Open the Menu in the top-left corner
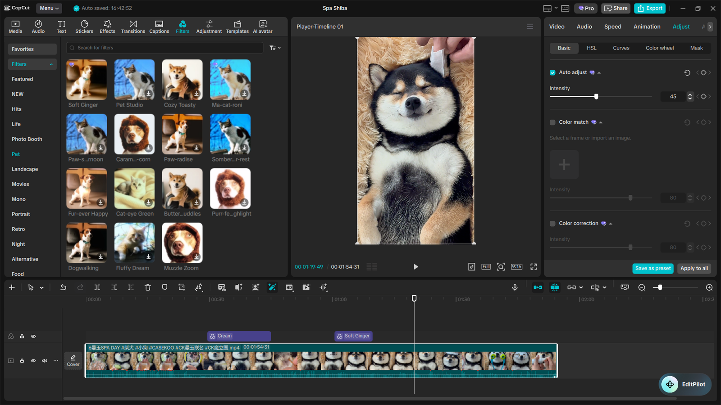This screenshot has width=721, height=405. (x=49, y=8)
